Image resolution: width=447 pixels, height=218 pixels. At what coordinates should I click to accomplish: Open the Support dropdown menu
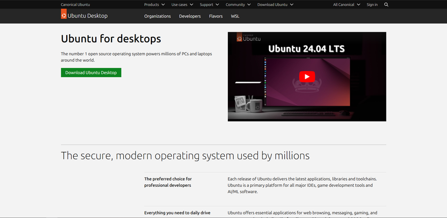[209, 5]
